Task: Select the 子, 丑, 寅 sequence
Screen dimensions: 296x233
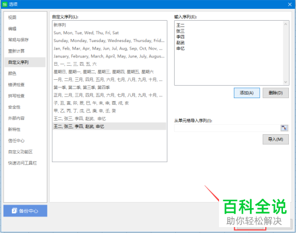Action: click(110, 103)
